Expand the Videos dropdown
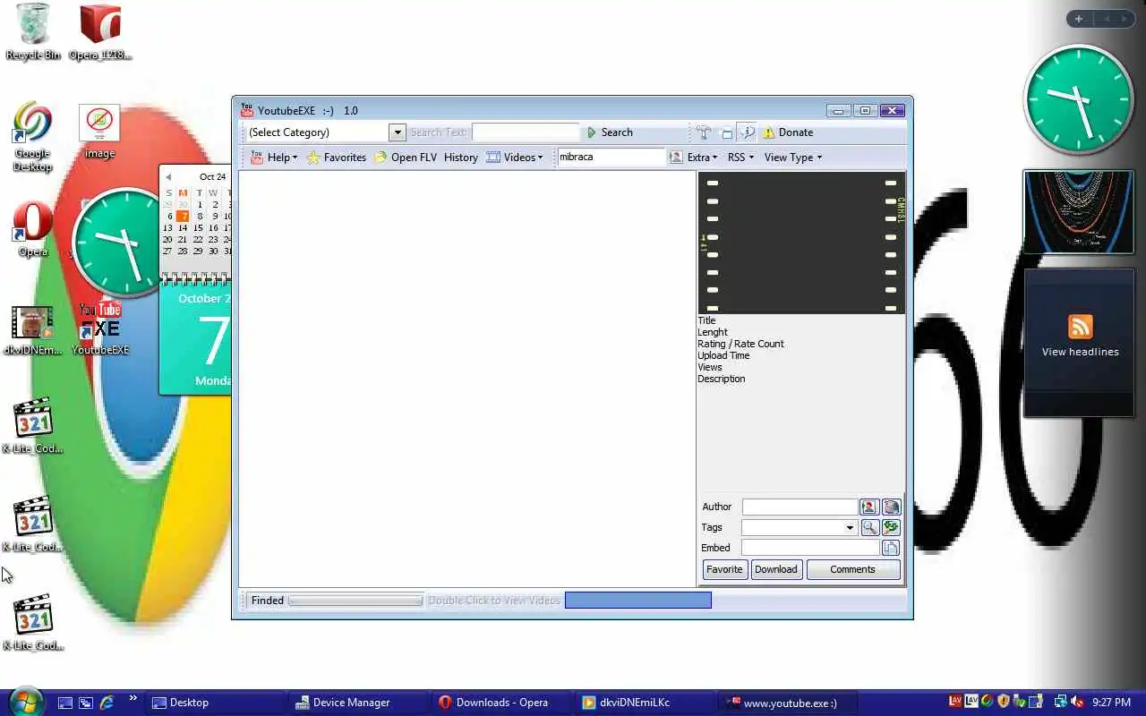Viewport: 1146px width, 716px height. [x=515, y=158]
